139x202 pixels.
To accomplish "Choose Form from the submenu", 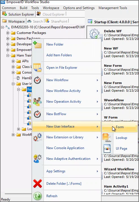I will (x=120, y=127).
